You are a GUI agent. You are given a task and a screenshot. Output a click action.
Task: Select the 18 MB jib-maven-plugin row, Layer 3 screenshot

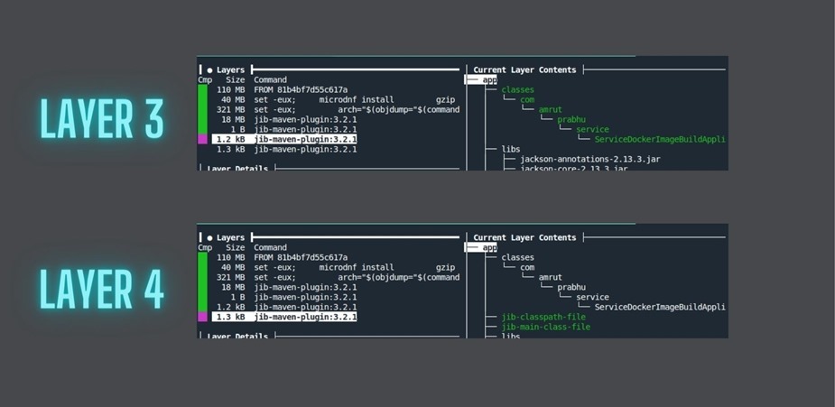286,119
